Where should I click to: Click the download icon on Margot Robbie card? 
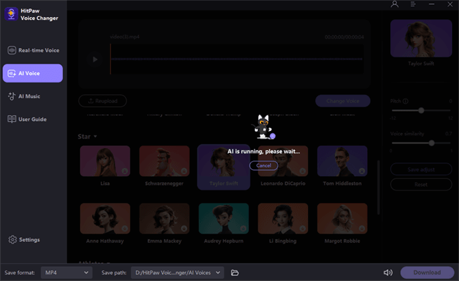click(362, 229)
